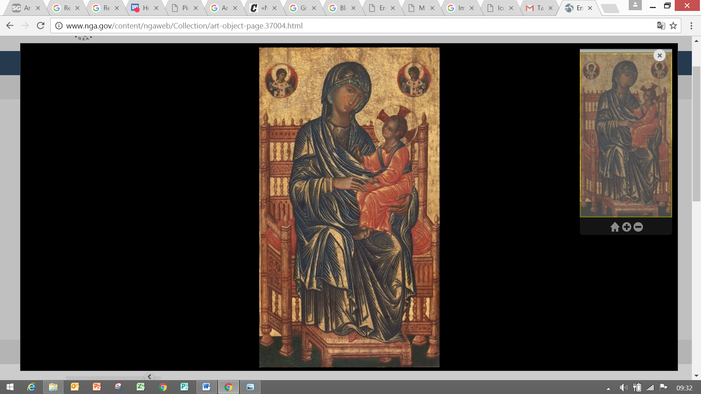Close the active 'En' globe tab
701x394 pixels.
point(590,8)
